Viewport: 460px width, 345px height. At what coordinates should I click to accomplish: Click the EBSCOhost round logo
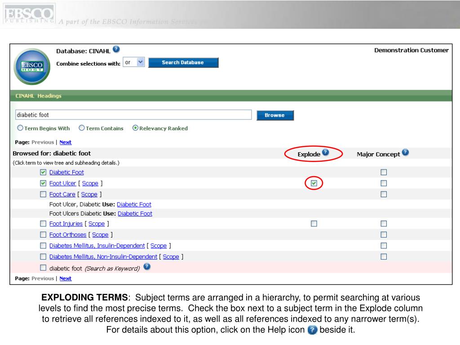coord(32,66)
